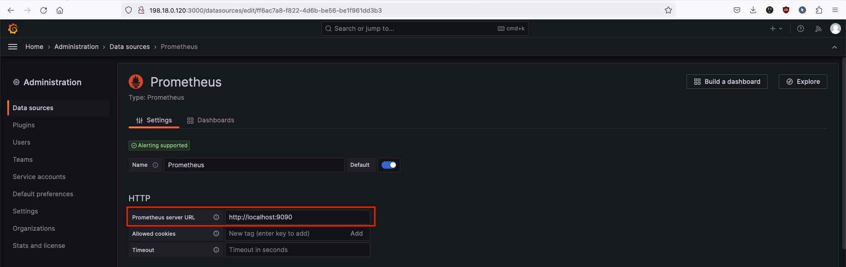846x267 pixels.
Task: Expand the plus New dropdown menu
Action: [x=776, y=29]
